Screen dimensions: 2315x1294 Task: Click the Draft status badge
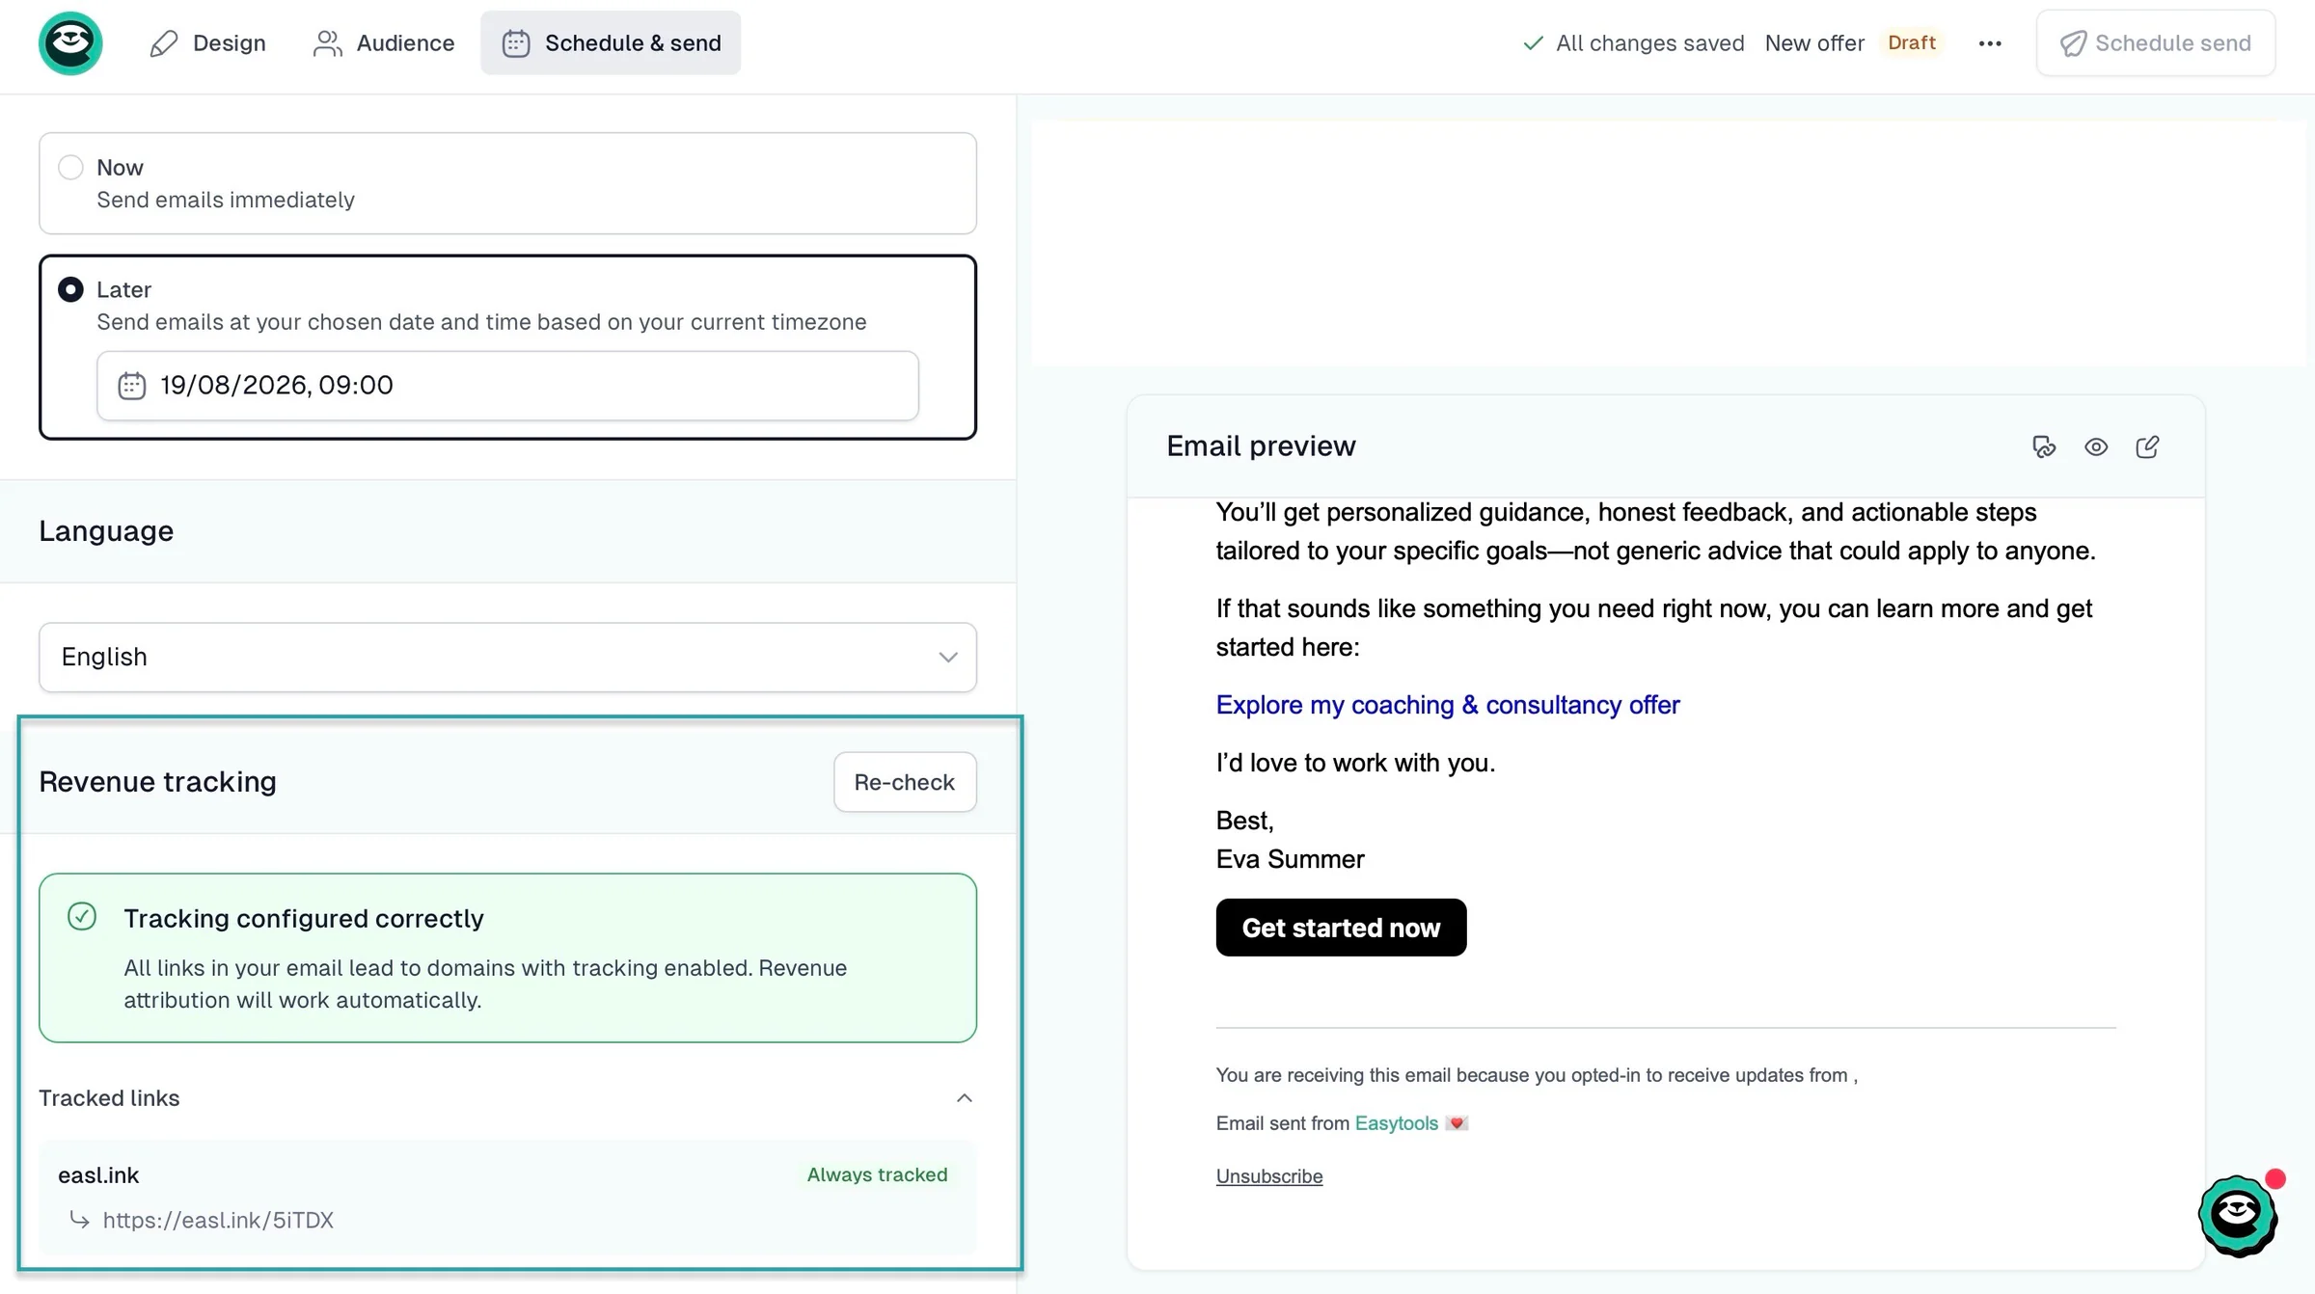click(1912, 42)
